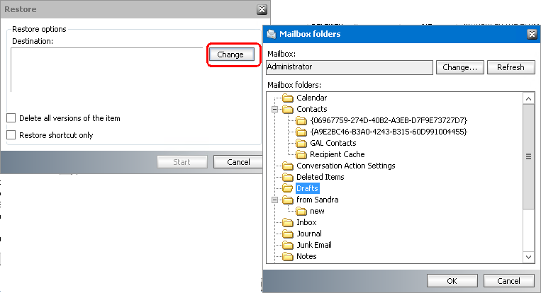
Task: Select the GAL Contacts folder icon
Action: (x=301, y=143)
